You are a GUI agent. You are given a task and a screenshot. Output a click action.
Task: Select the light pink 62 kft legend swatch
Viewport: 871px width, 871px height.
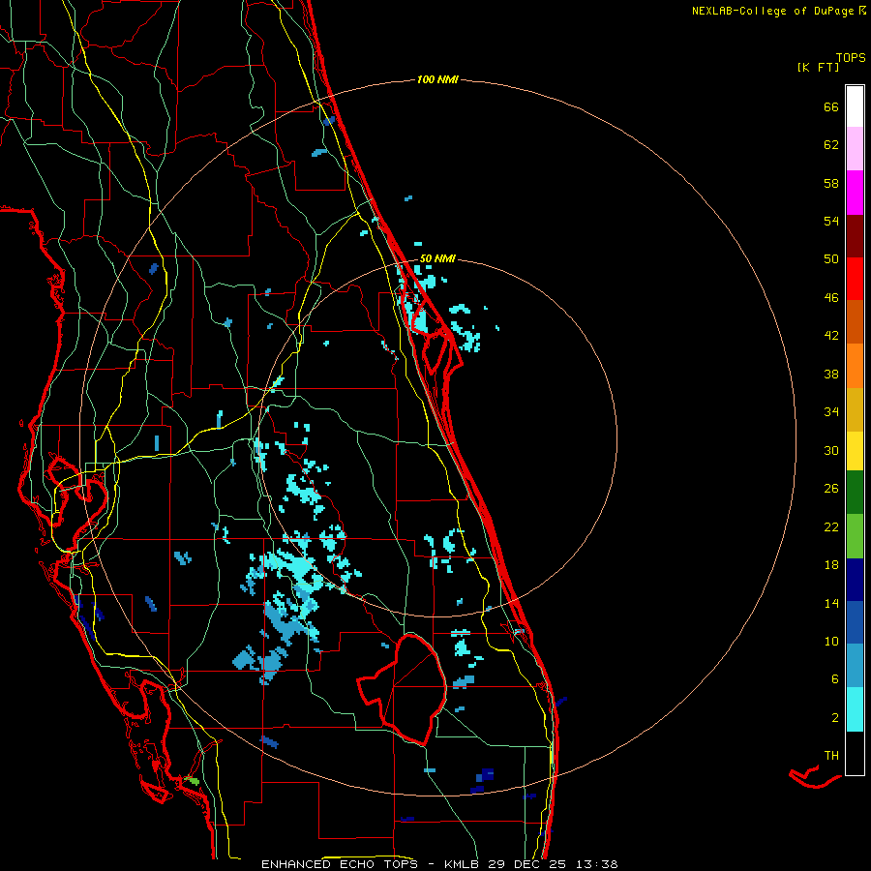click(855, 149)
